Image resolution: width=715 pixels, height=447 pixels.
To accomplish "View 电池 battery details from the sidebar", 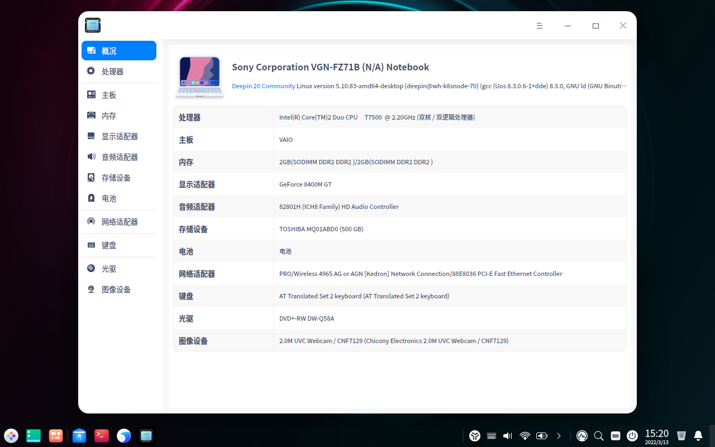I will pyautogui.click(x=108, y=198).
